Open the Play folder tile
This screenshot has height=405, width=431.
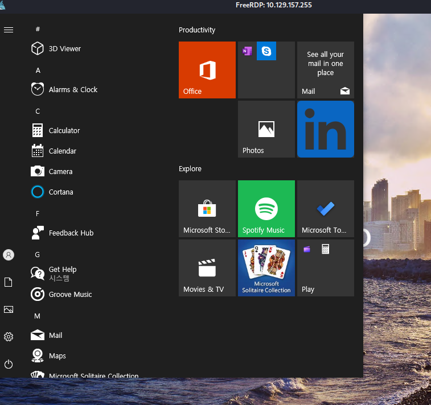326,268
